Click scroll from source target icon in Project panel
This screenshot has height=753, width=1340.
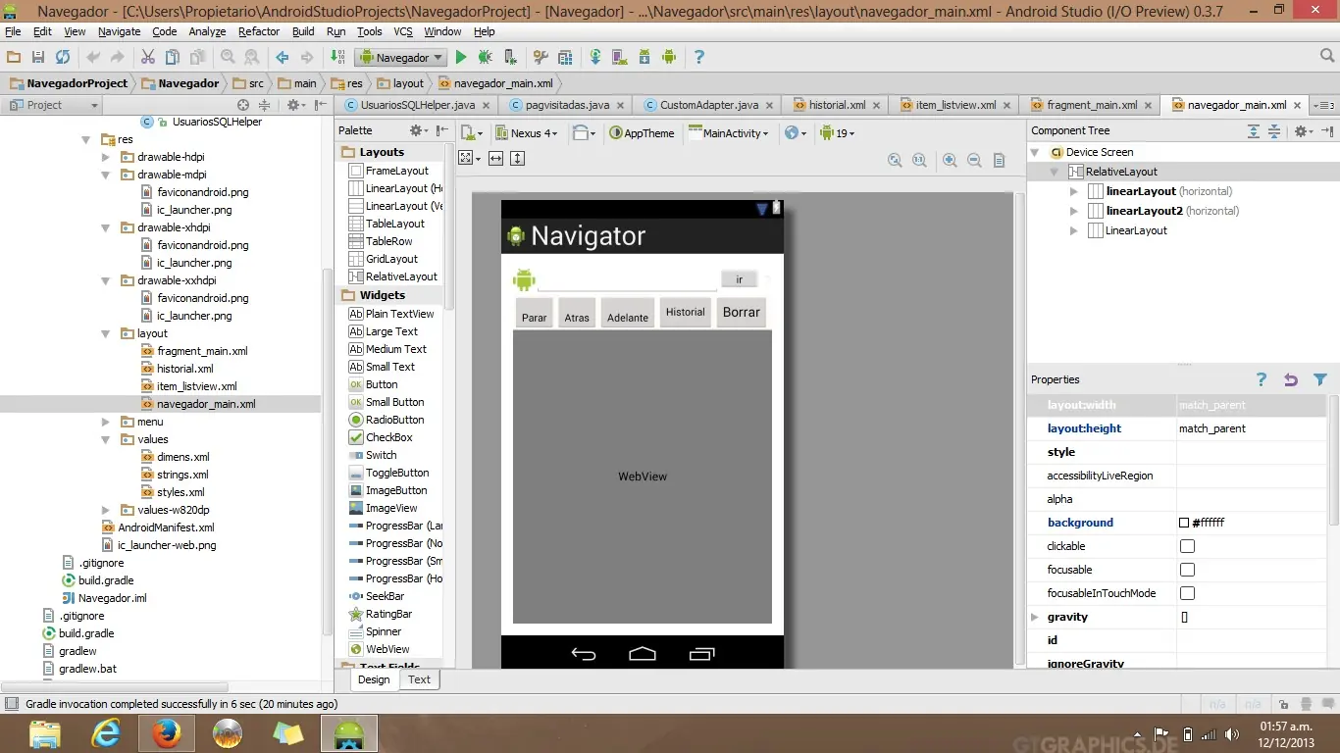click(x=243, y=105)
